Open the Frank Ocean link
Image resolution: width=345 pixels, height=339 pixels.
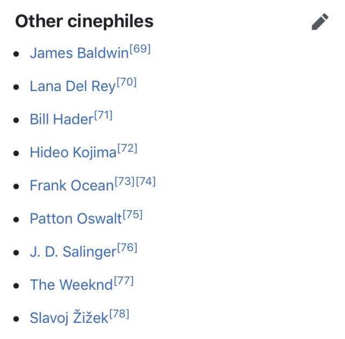pos(72,185)
